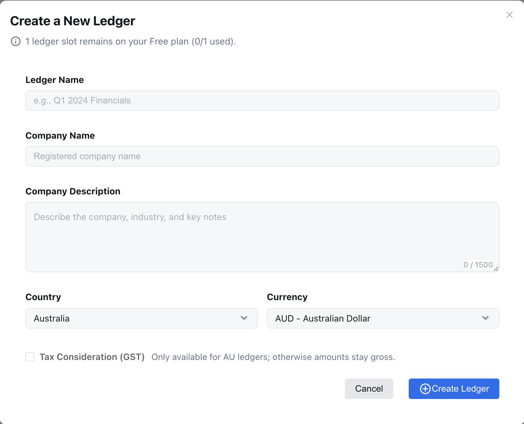
Task: Click the plus icon on Create Ledger button
Action: (x=425, y=389)
